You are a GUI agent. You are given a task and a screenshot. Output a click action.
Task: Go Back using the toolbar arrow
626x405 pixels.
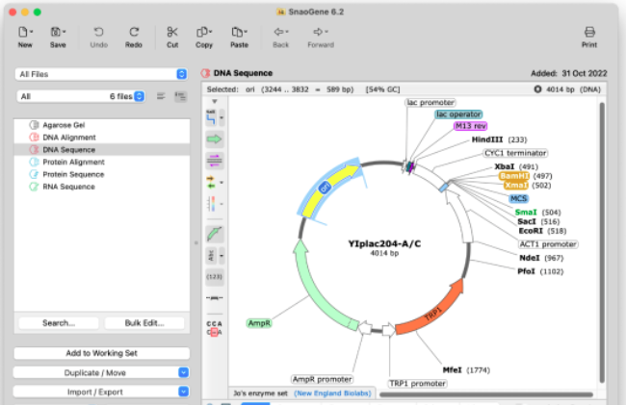(x=278, y=32)
